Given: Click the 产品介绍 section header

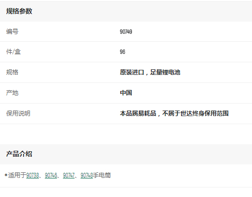Looking at the screenshot, I should click(19, 154).
